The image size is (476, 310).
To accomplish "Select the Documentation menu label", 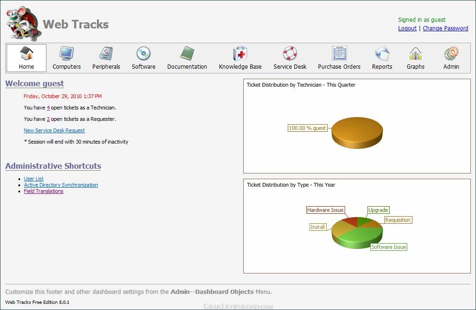I will [187, 66].
